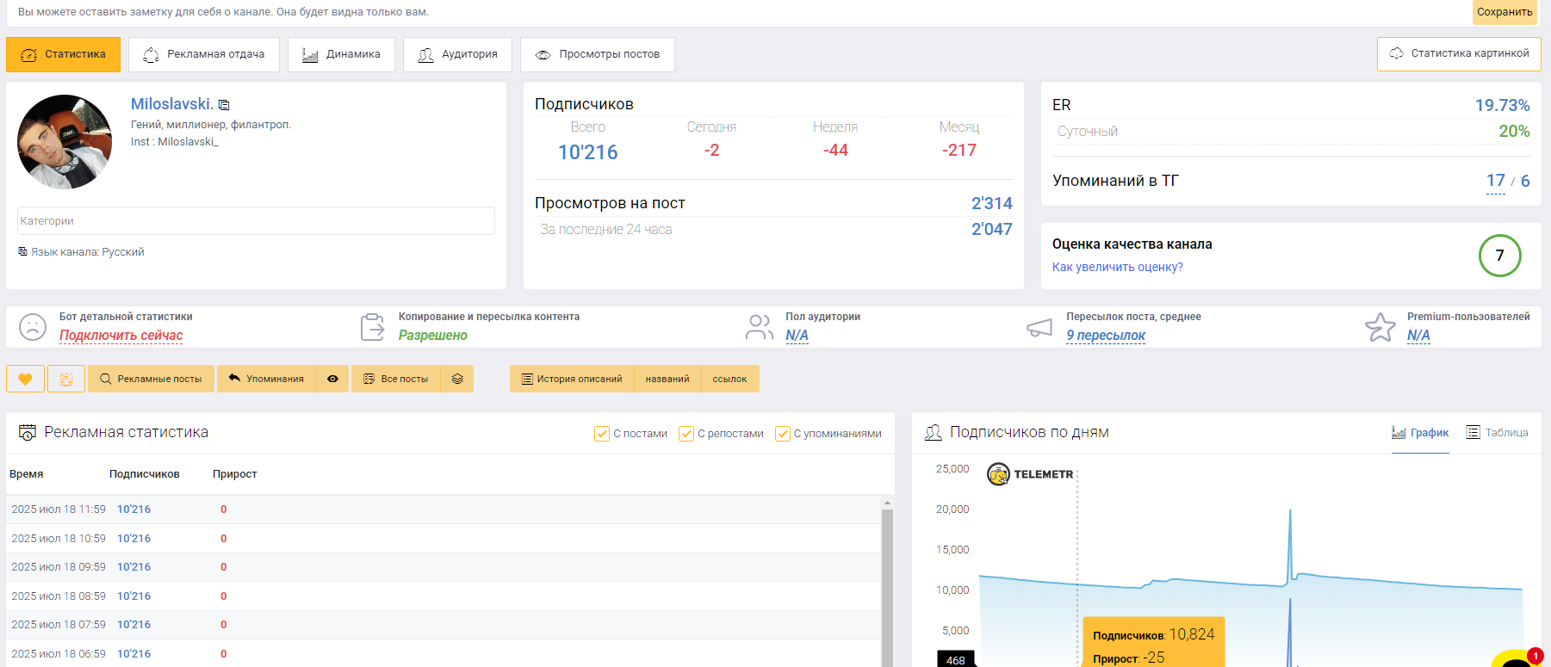Click the Подключить сейчас link
The height and width of the screenshot is (667, 1551).
(121, 336)
